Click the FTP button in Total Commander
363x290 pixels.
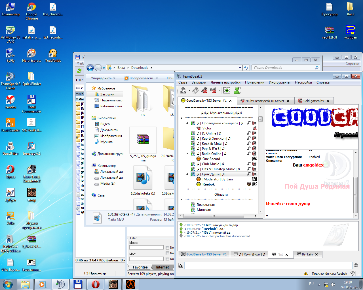[79, 80]
